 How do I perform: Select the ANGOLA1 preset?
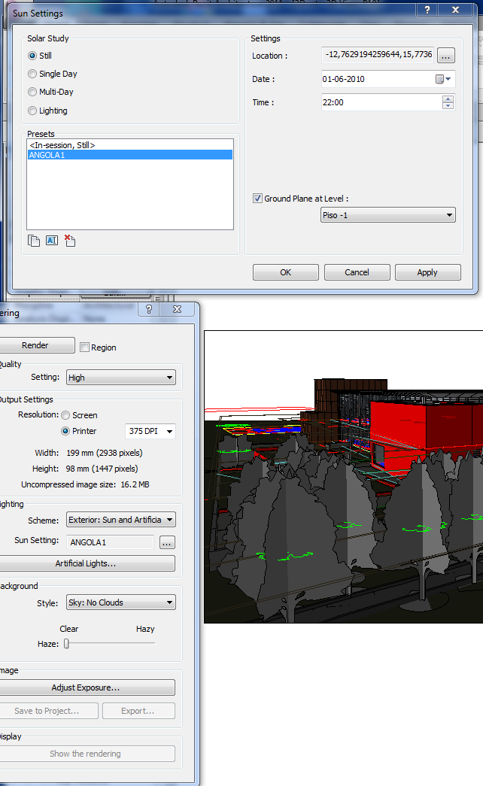coord(129,155)
